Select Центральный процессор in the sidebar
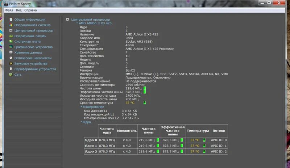290x168 pixels. 34,30
